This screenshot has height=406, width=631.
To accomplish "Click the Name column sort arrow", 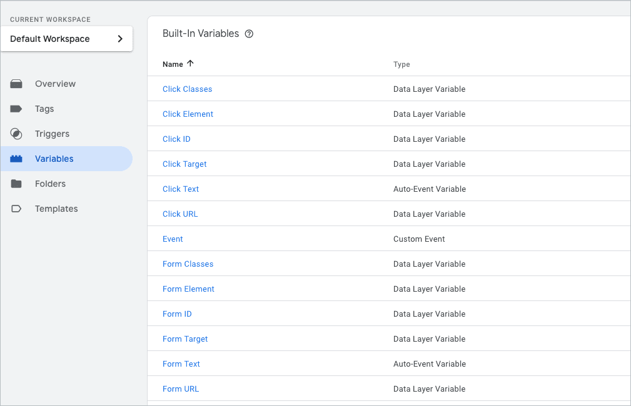I will tap(191, 64).
